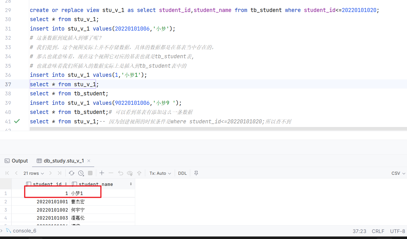
Task: Sort by student_name column arrows
Action: (x=131, y=184)
